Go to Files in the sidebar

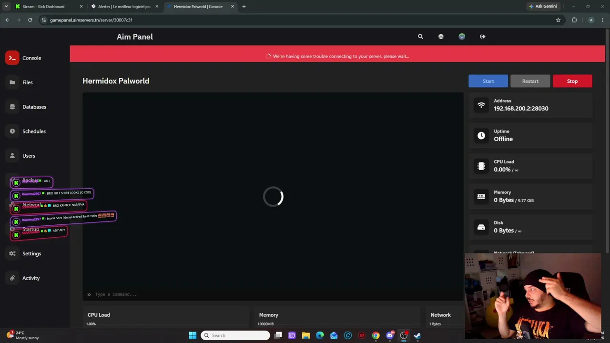[x=28, y=82]
